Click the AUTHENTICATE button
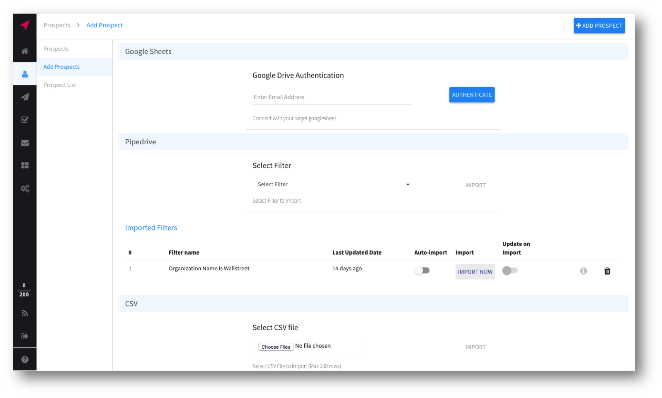662x398 pixels. pos(472,95)
